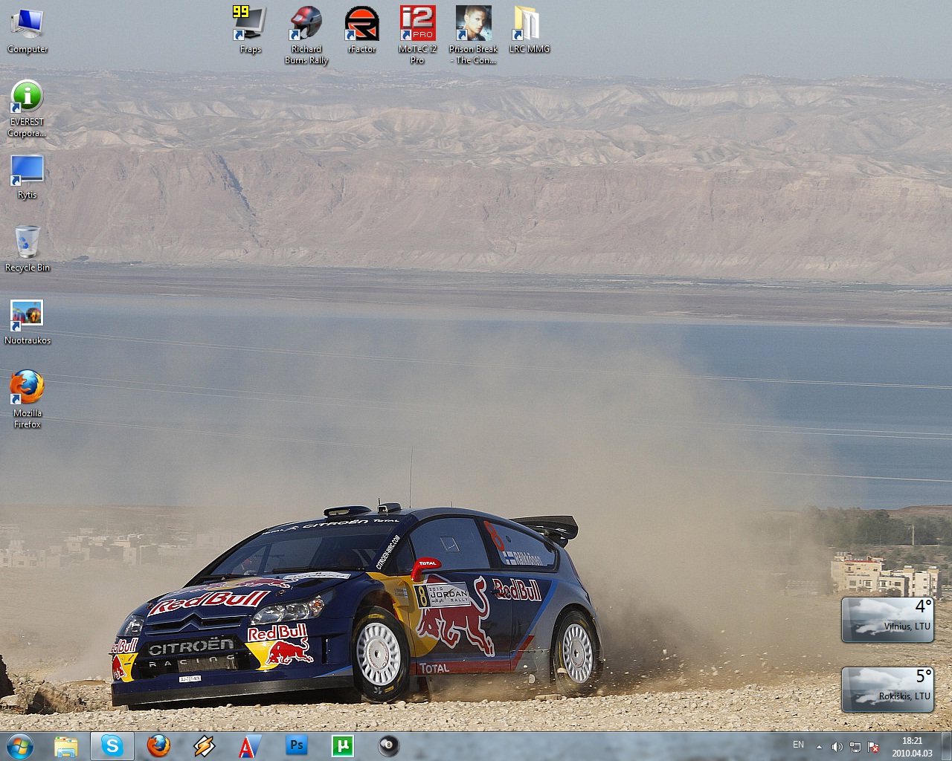Show hidden system tray icons
This screenshot has height=761, width=952.
(819, 747)
